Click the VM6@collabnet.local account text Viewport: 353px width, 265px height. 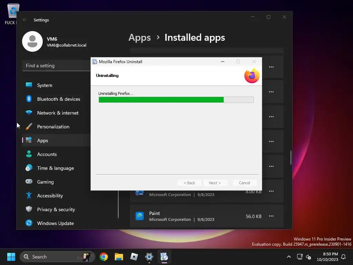[x=67, y=45]
